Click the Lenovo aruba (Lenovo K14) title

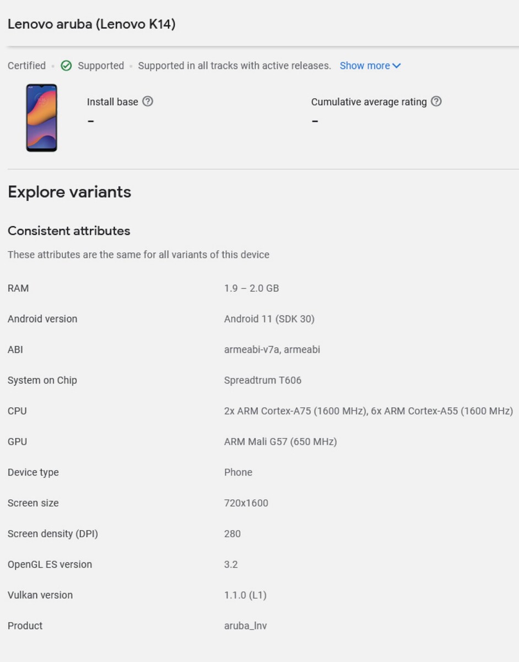click(91, 24)
